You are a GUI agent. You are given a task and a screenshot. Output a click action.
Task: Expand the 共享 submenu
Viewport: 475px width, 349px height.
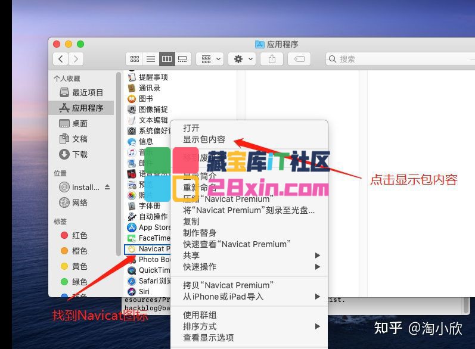point(249,255)
